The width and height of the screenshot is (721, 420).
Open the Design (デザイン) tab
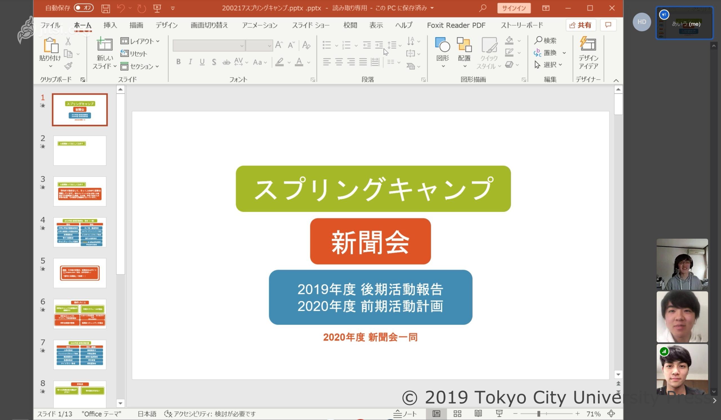tap(166, 25)
